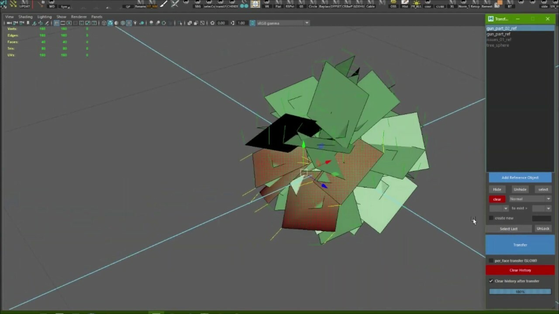559x314 pixels.
Task: Click the Add Reference Object button
Action: [x=520, y=177]
